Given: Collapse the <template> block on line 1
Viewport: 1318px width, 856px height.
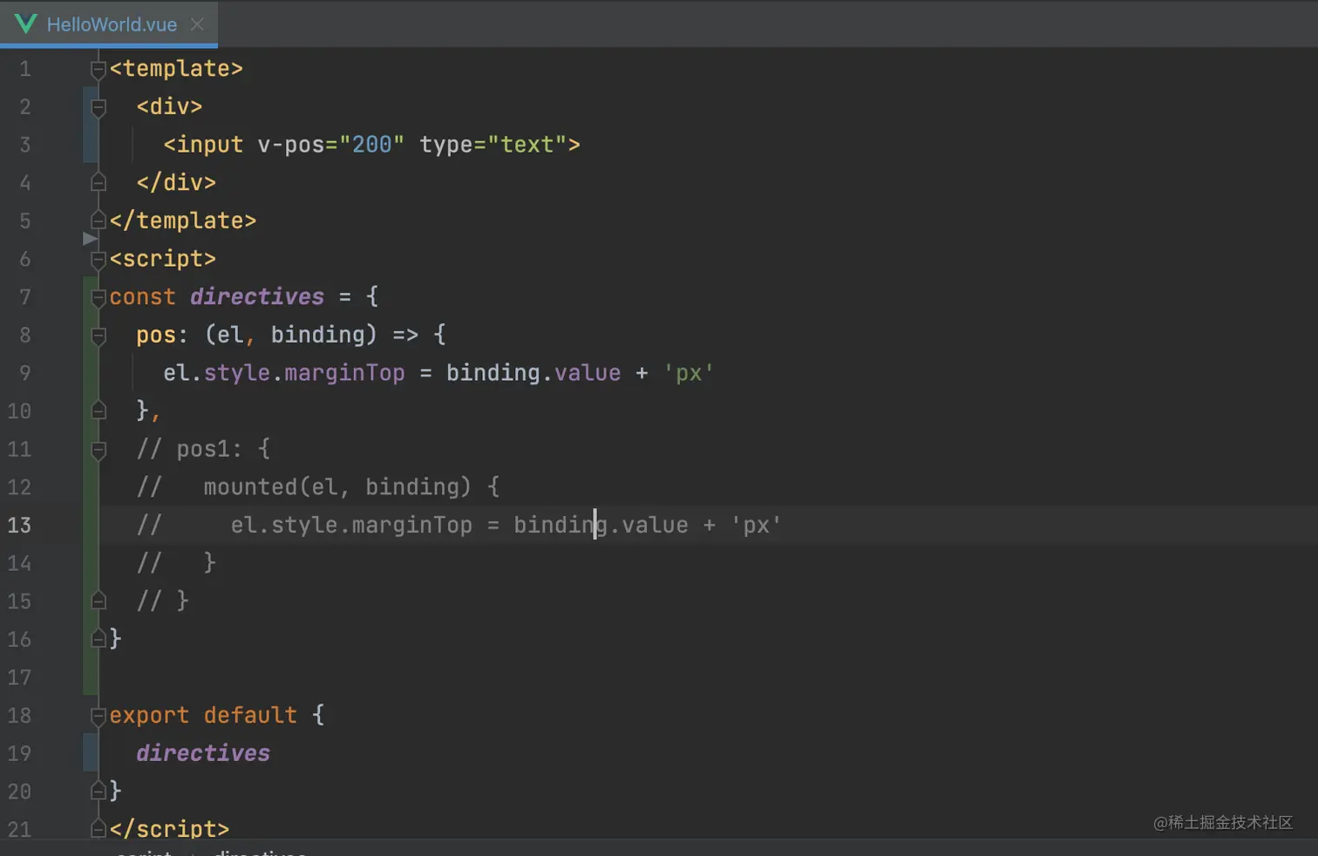Looking at the screenshot, I should click(x=99, y=70).
